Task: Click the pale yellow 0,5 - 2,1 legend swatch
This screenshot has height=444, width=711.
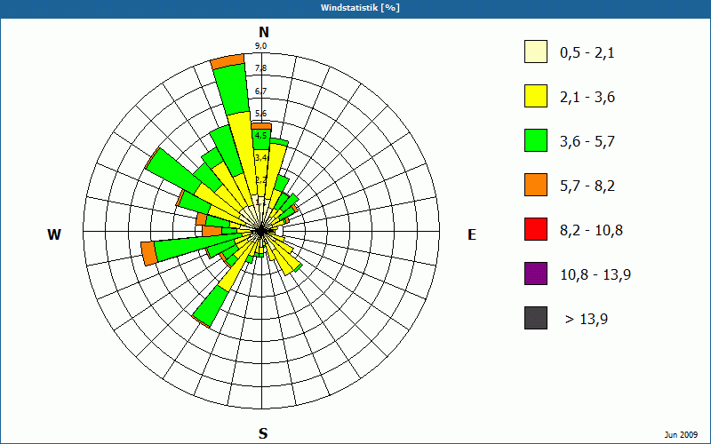Action: (536, 52)
